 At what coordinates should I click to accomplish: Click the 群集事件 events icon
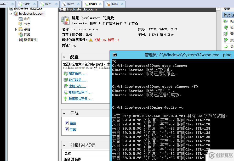tap(21, 40)
